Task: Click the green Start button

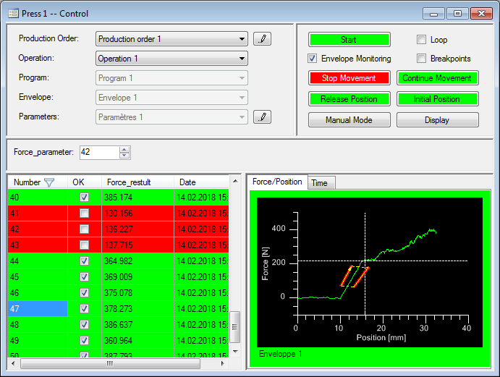Action: click(349, 40)
